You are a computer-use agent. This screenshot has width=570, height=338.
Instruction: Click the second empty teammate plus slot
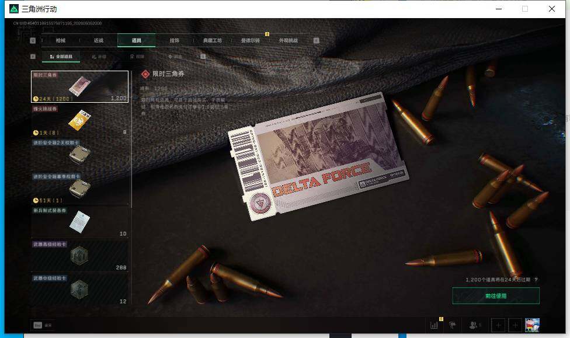[515, 325]
